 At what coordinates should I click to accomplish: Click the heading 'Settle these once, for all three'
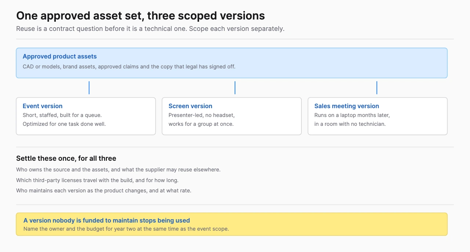point(66,159)
